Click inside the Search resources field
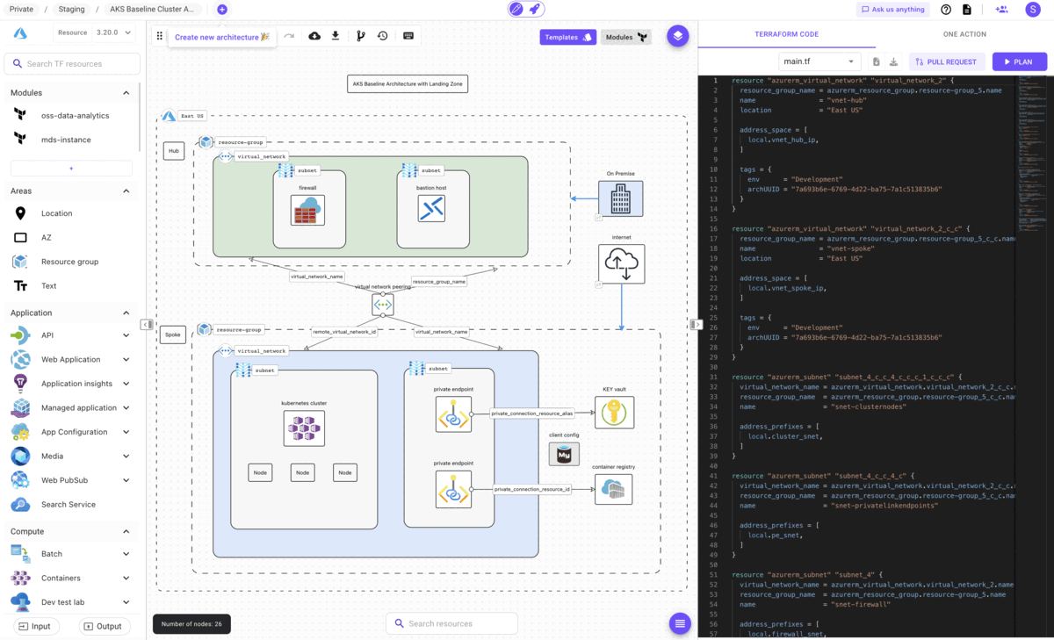This screenshot has height=640, width=1054. coord(451,622)
